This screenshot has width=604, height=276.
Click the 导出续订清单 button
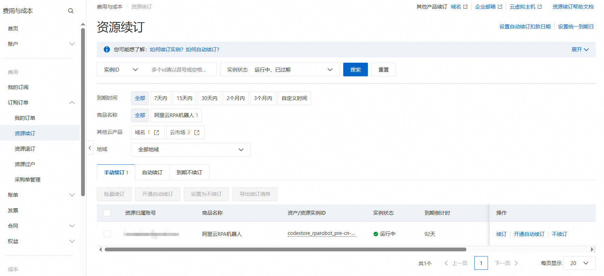click(255, 194)
